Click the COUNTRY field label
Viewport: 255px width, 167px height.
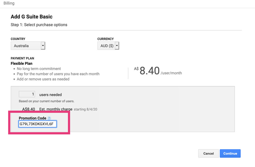[18, 39]
